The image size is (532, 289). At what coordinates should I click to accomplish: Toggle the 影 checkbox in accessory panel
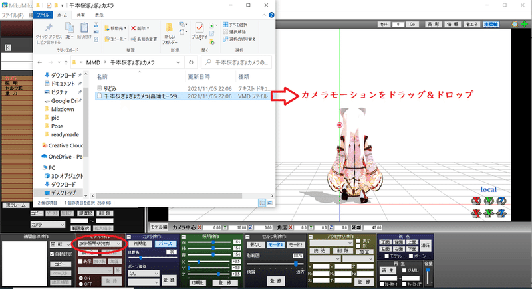(358, 246)
